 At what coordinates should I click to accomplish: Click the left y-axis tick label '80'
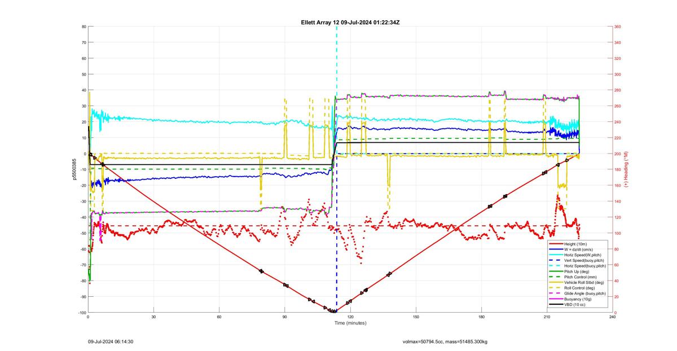click(x=83, y=27)
